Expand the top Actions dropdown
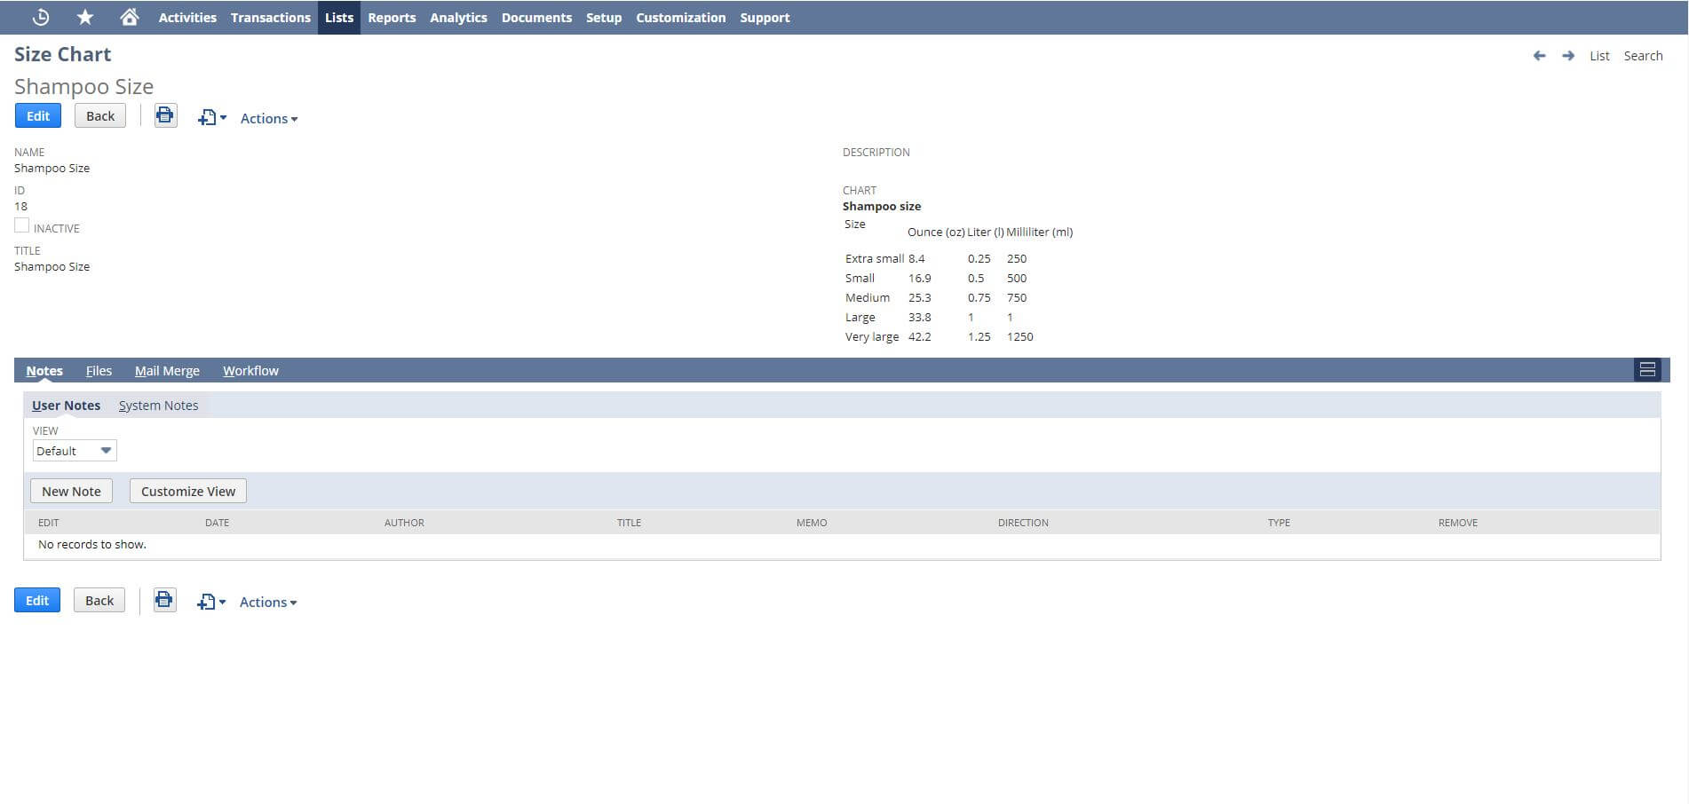This screenshot has height=804, width=1689. pyautogui.click(x=268, y=118)
